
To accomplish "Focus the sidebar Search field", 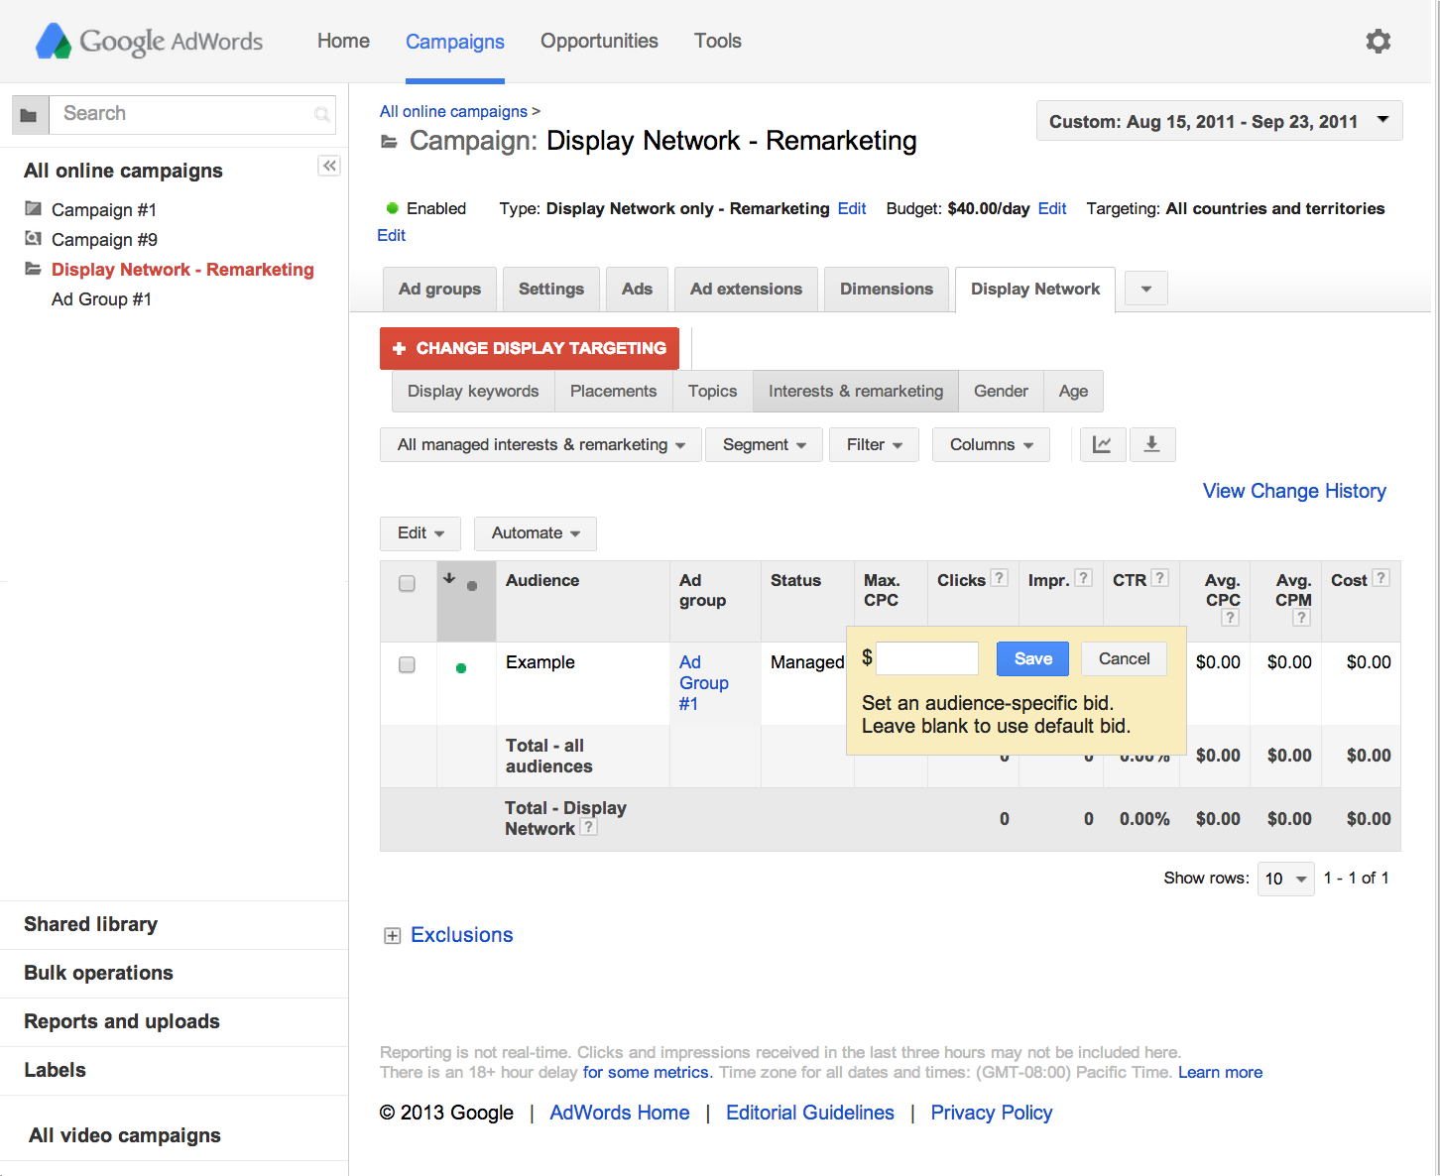I will pos(192,114).
